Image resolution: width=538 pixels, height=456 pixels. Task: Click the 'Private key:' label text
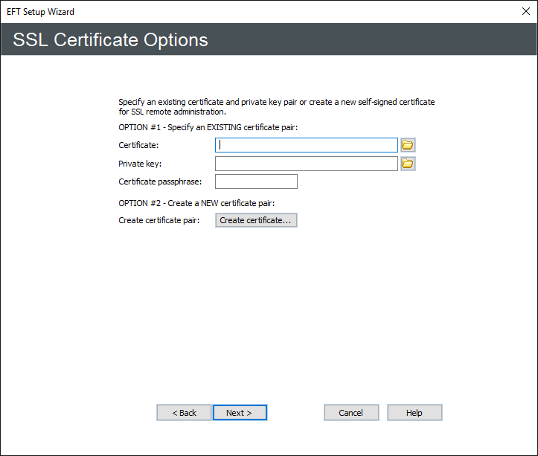coord(140,164)
